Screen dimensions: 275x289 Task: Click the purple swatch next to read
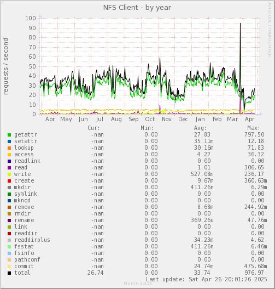tap(9, 168)
